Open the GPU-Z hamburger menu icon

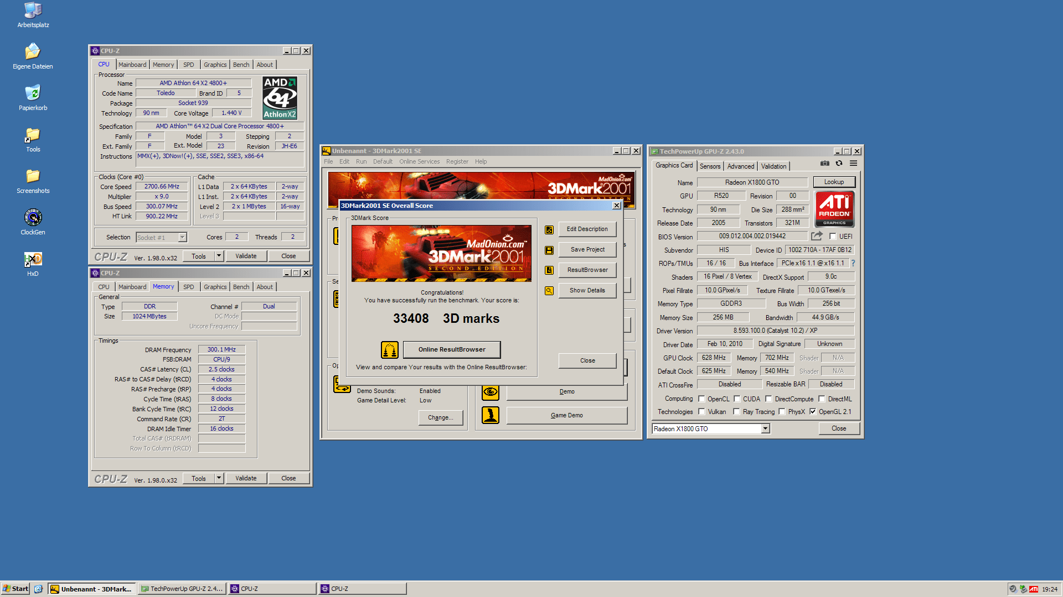854,163
